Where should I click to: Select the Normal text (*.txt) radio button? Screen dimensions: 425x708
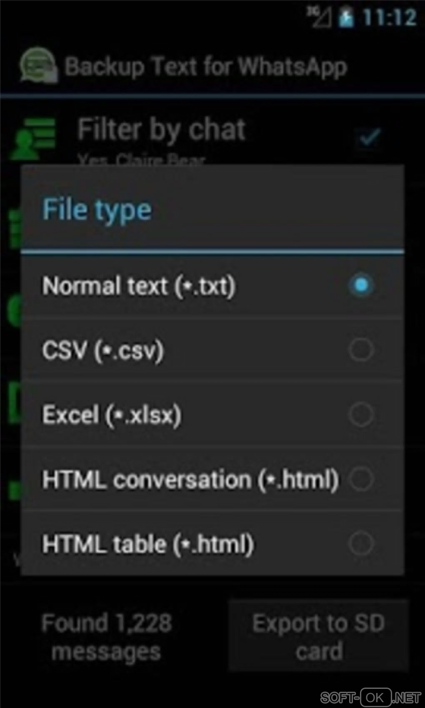click(361, 286)
